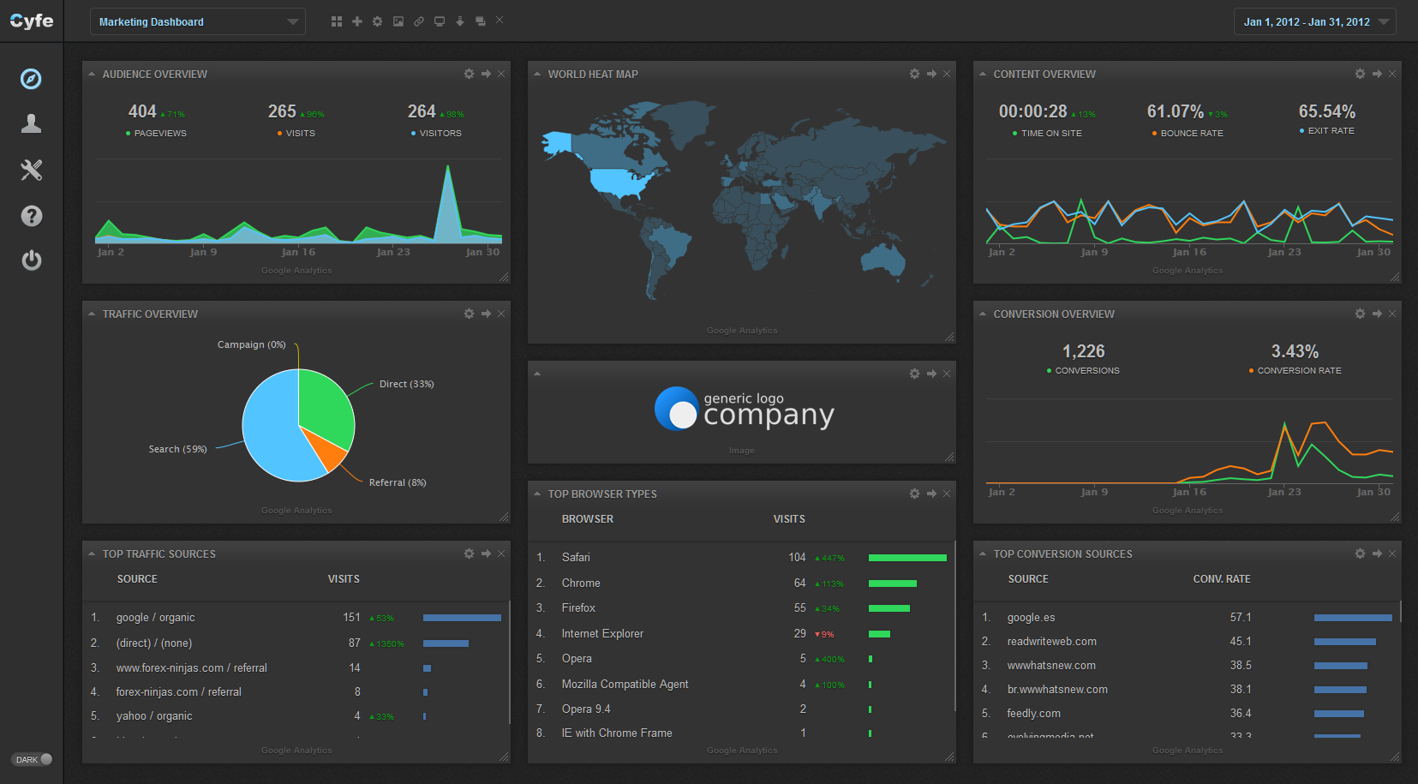The height and width of the screenshot is (784, 1418).
Task: Click the image widget icon in the toolbar
Action: (x=398, y=21)
